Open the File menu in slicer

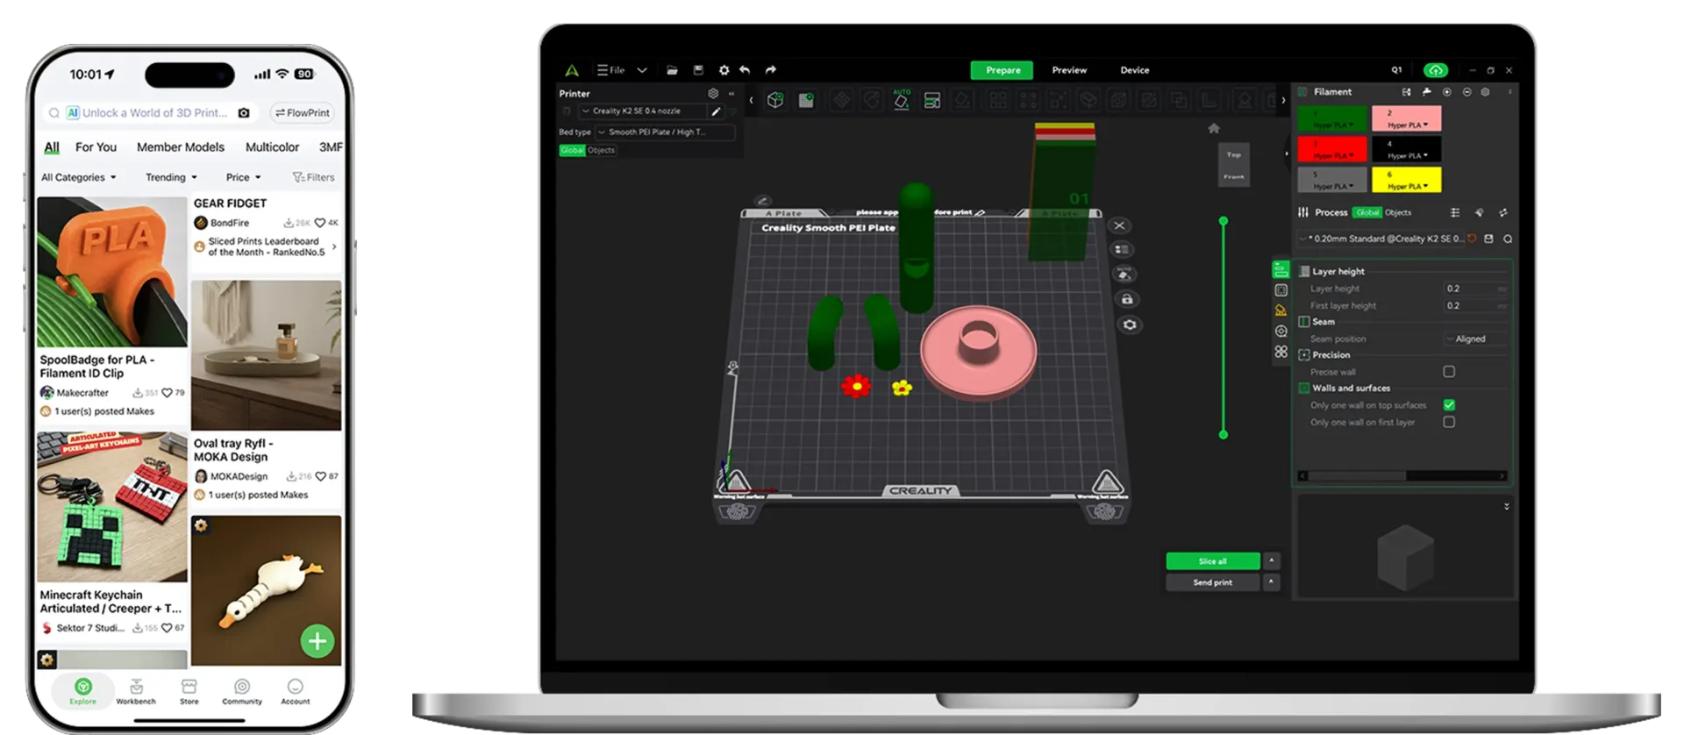pos(611,70)
